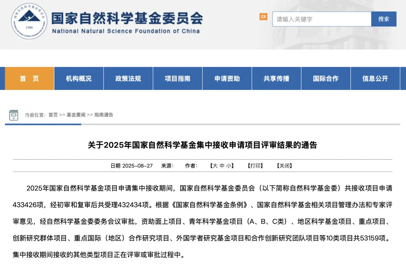406x265 pixels.
Task: Click the NSFC circular logo
Action: [x=29, y=21]
